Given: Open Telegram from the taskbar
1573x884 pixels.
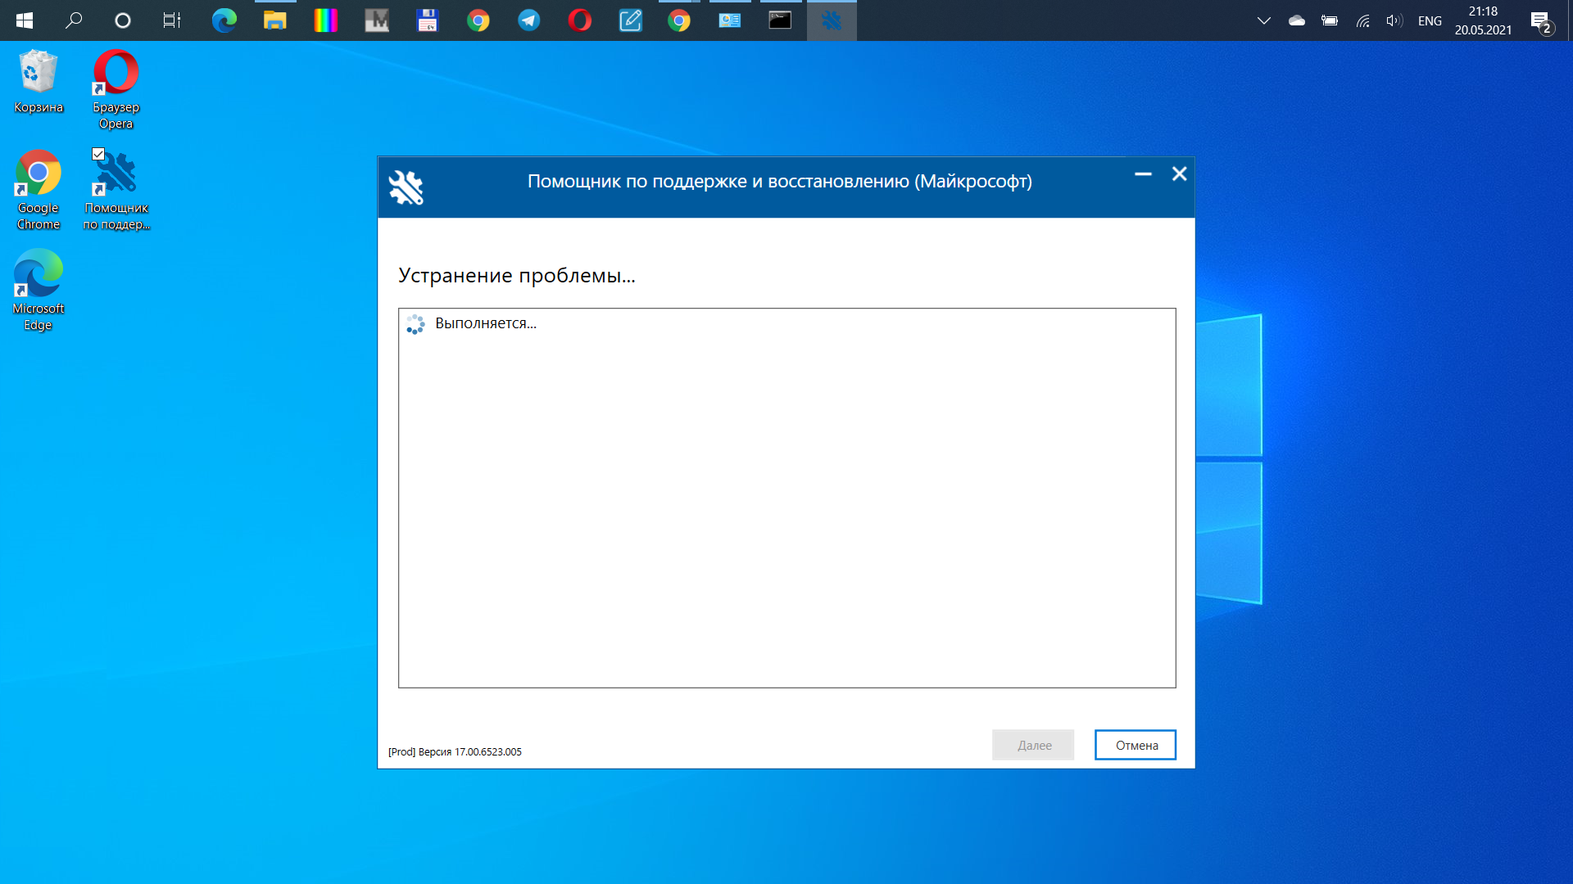Looking at the screenshot, I should [x=529, y=20].
